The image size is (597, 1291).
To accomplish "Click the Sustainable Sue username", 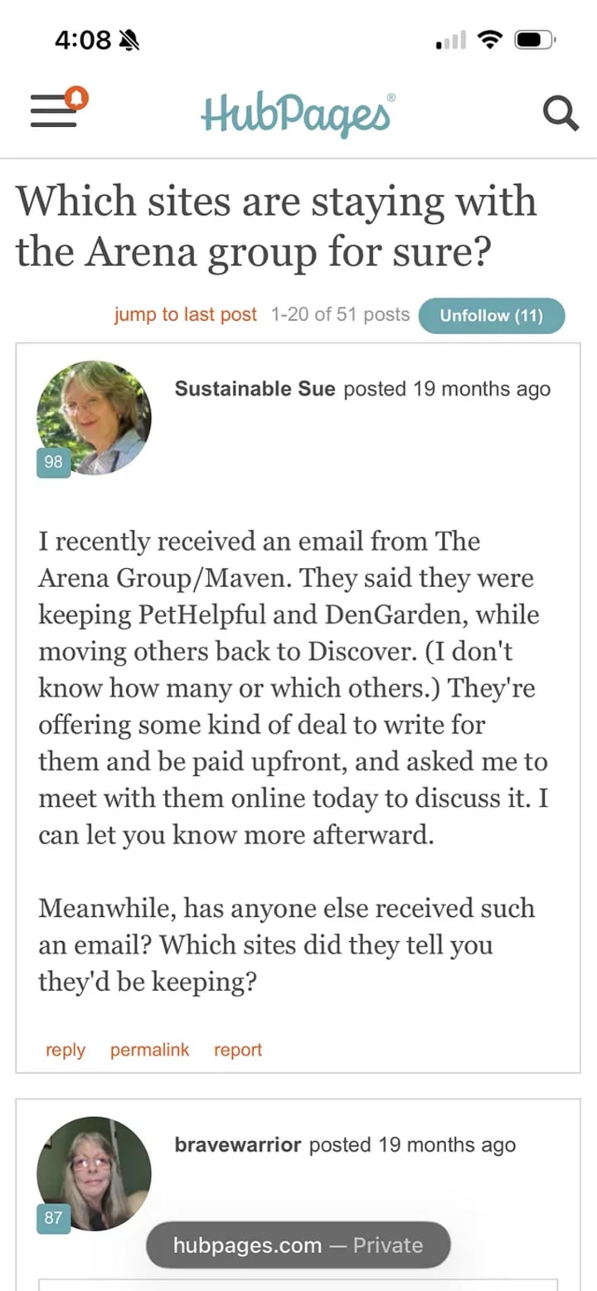I will (x=255, y=389).
